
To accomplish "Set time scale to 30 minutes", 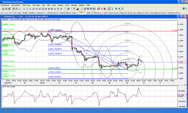I will click(39, 9).
